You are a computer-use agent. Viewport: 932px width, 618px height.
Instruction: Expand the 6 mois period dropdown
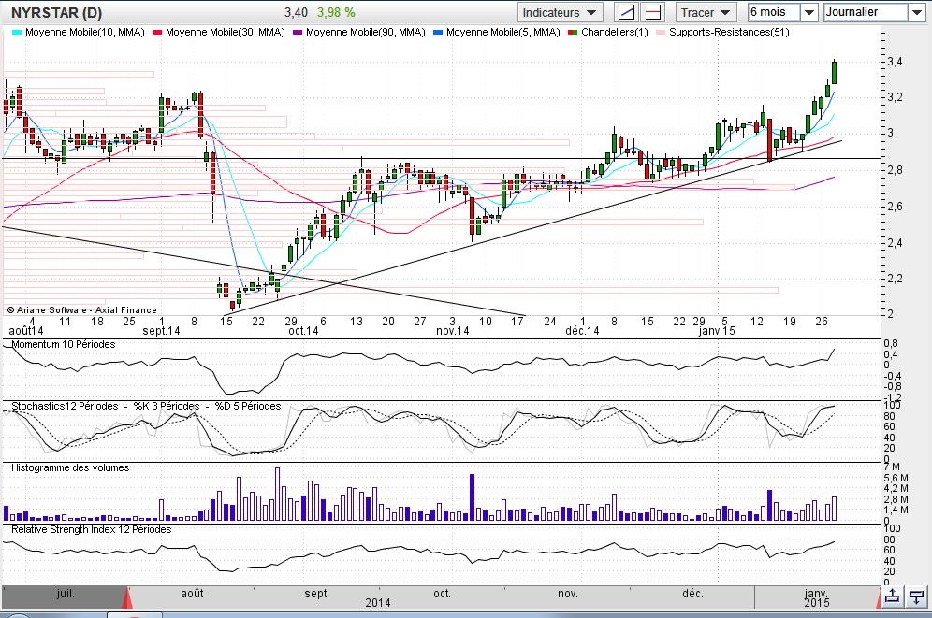[782, 12]
